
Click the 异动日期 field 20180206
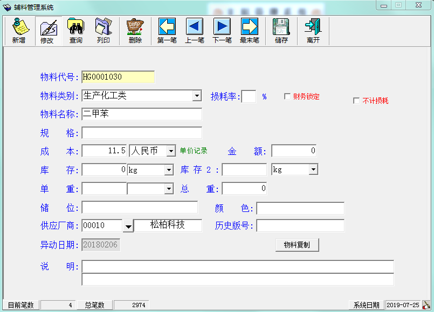click(x=101, y=245)
